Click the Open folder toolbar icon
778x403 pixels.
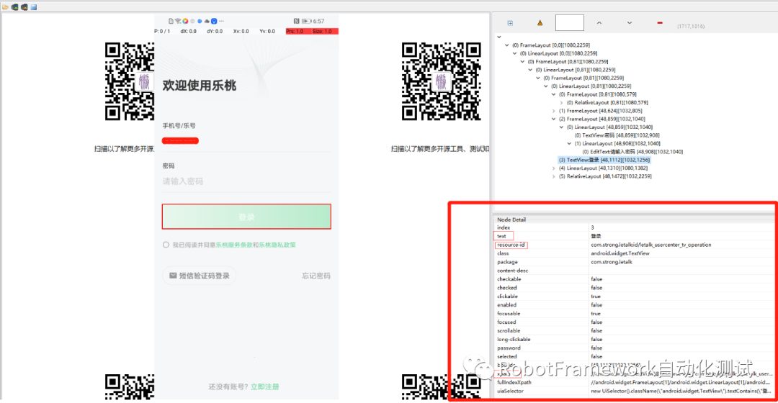coord(6,7)
